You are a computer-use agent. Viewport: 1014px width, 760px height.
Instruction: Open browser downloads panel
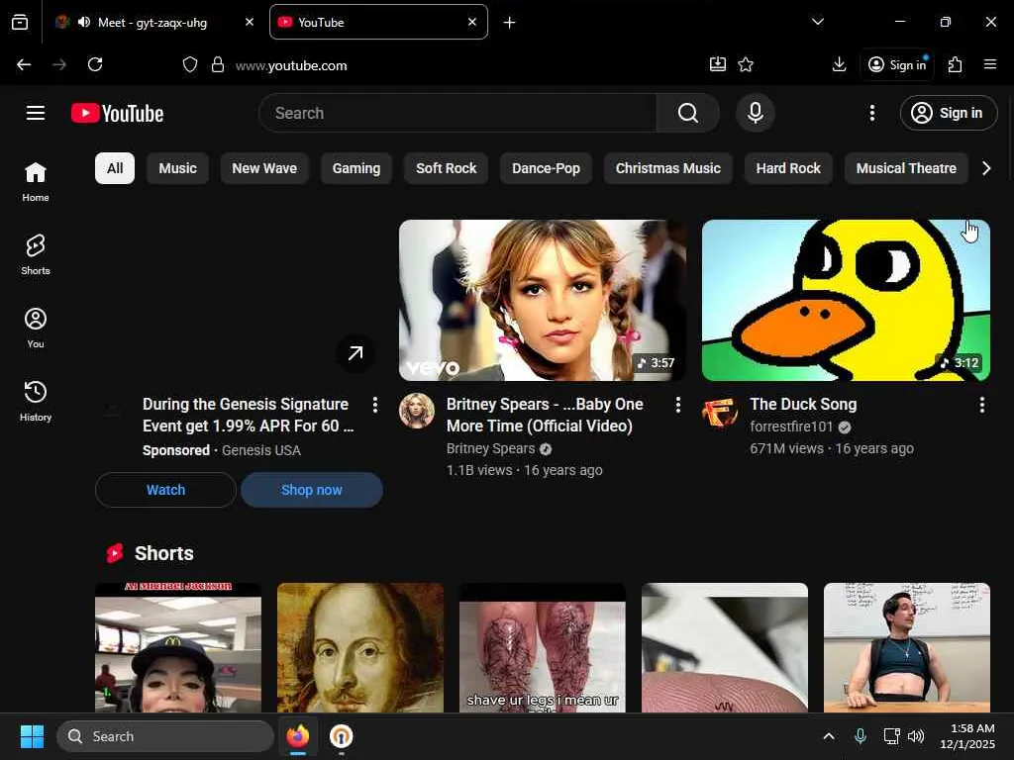click(x=839, y=64)
